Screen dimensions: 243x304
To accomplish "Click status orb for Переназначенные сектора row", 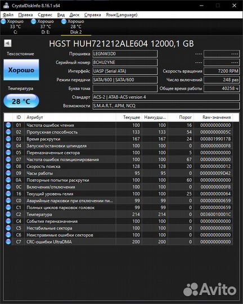I will click(x=8, y=153).
